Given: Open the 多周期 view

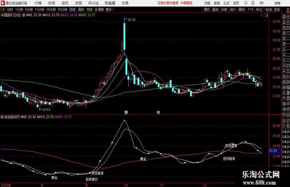Looking at the screenshot, I should [99, 10].
